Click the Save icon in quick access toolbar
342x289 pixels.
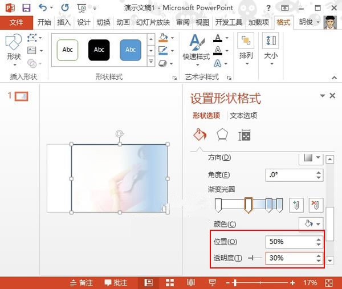point(26,8)
